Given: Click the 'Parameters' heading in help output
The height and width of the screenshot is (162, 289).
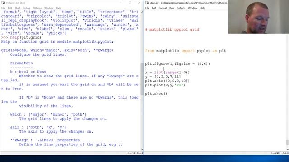Looking at the screenshot, I should 21,63.
